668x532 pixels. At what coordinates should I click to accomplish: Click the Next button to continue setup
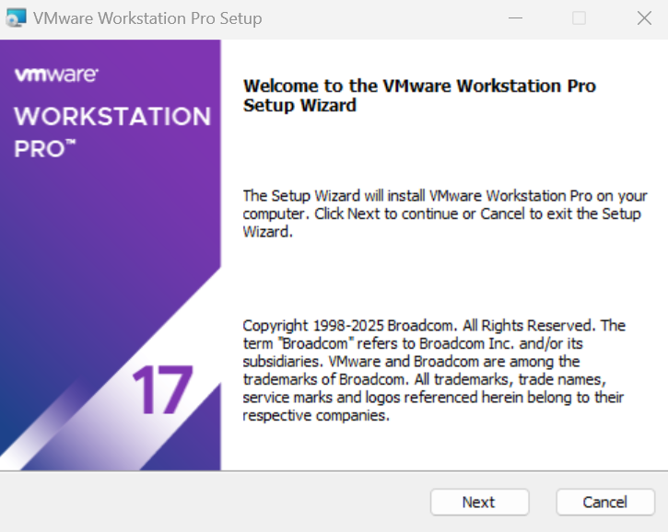(x=479, y=502)
